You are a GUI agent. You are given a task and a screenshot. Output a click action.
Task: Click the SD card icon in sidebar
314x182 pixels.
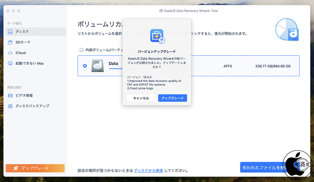[10, 42]
